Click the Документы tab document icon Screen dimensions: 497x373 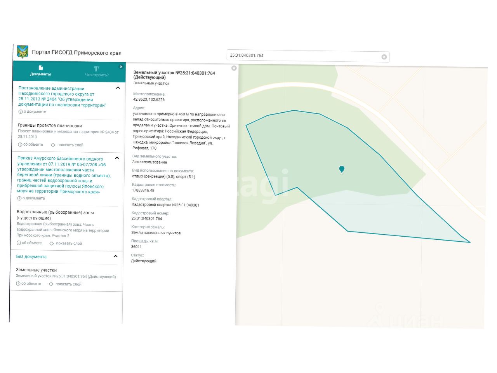(x=41, y=68)
